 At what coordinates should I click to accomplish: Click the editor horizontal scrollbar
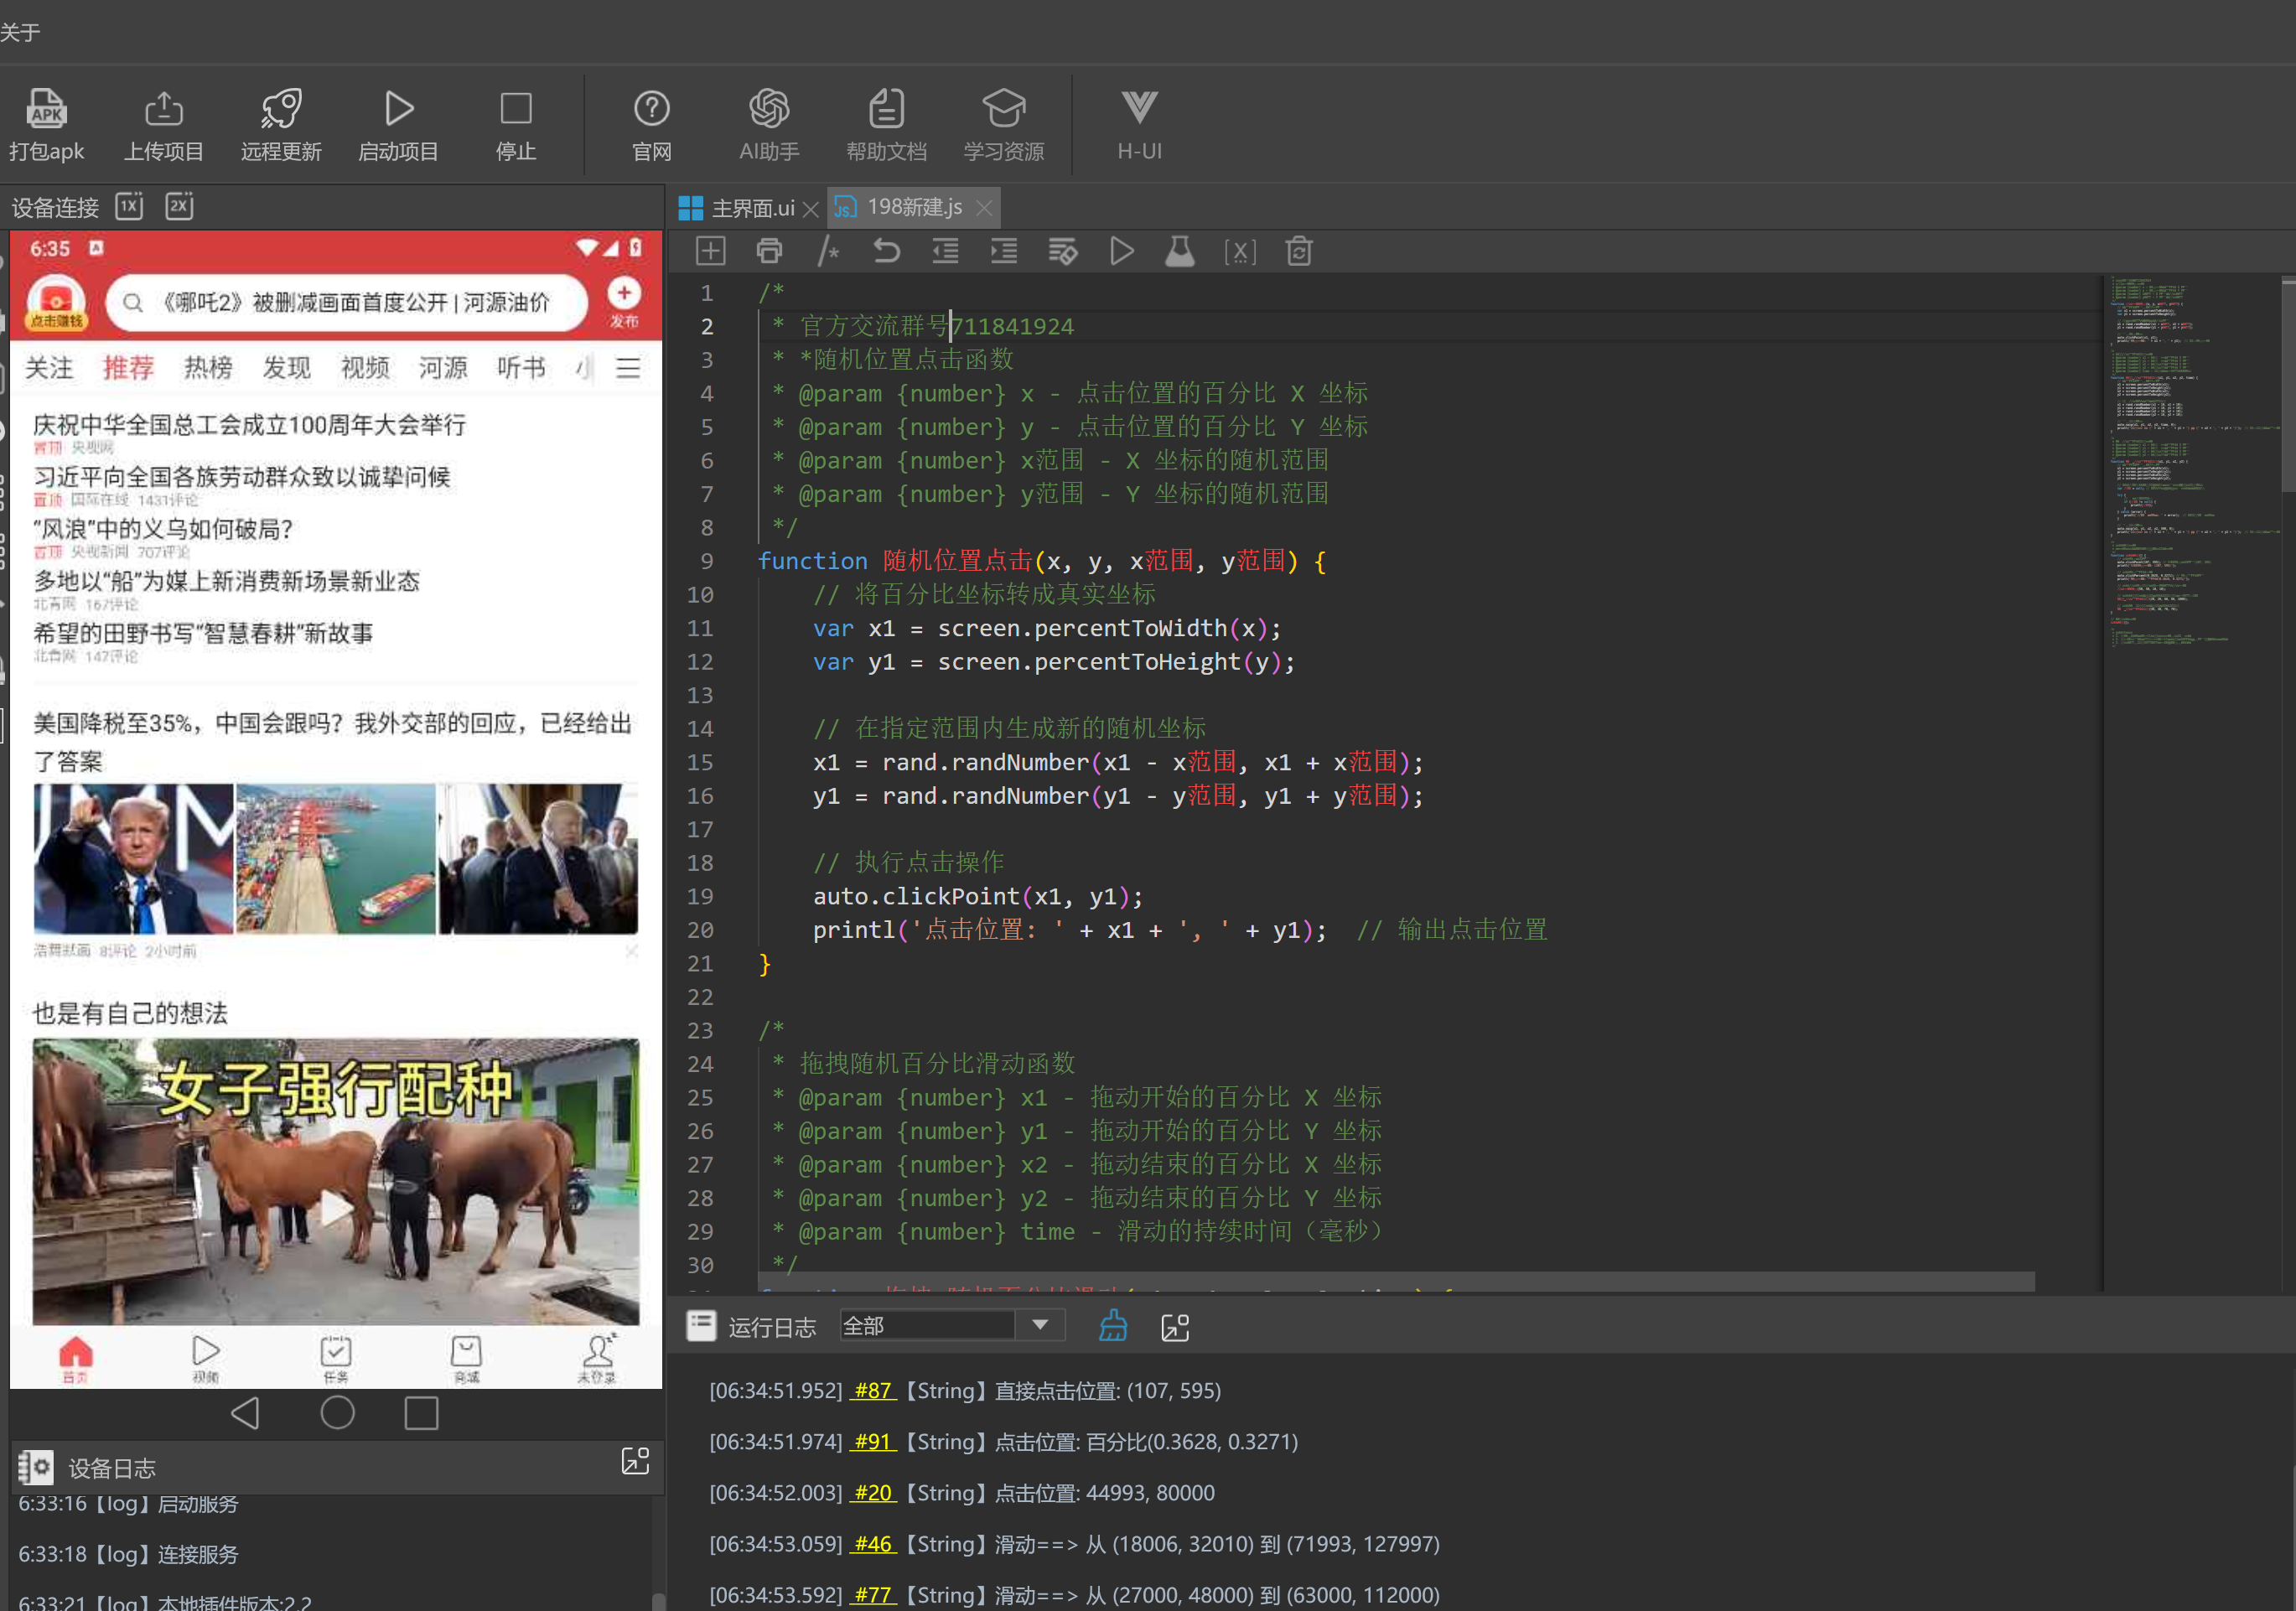[1396, 1282]
